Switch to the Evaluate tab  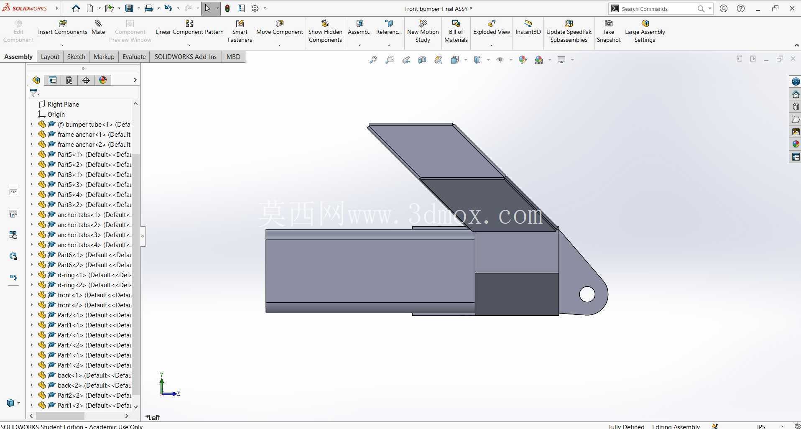tap(134, 57)
